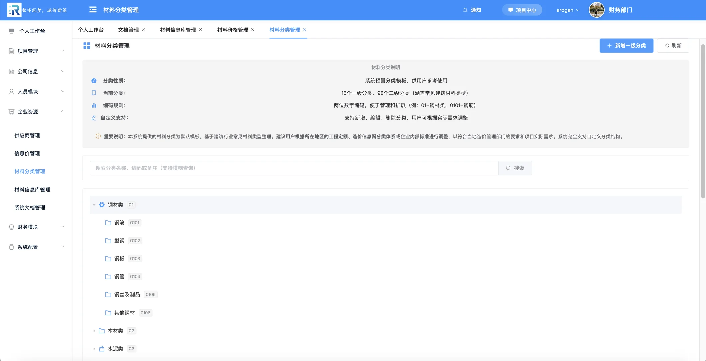Open the notifications bell
706x361 pixels.
(465, 10)
